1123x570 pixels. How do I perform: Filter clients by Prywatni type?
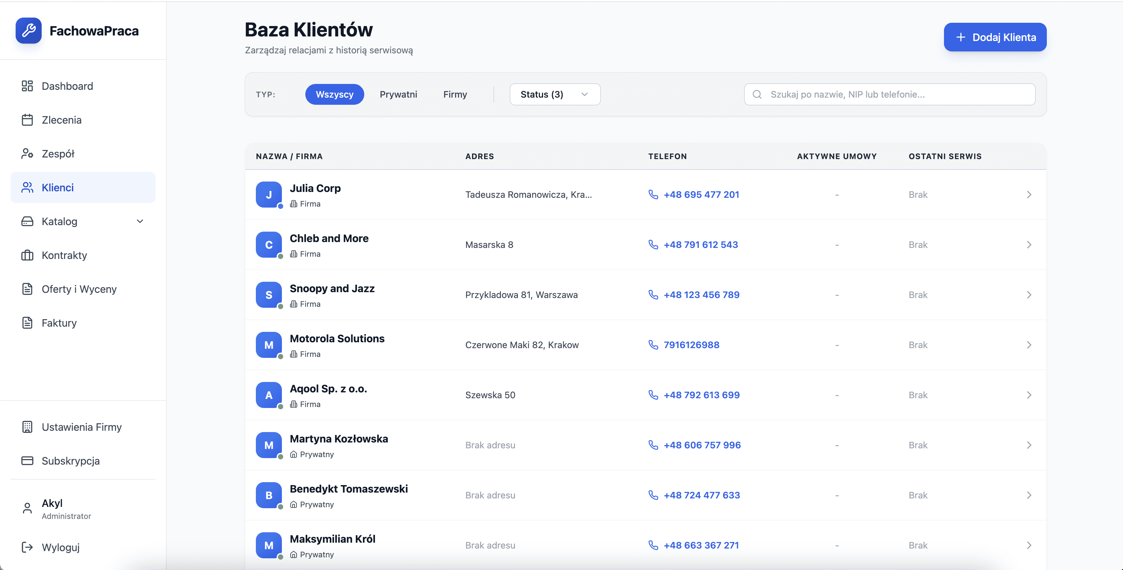coord(398,94)
